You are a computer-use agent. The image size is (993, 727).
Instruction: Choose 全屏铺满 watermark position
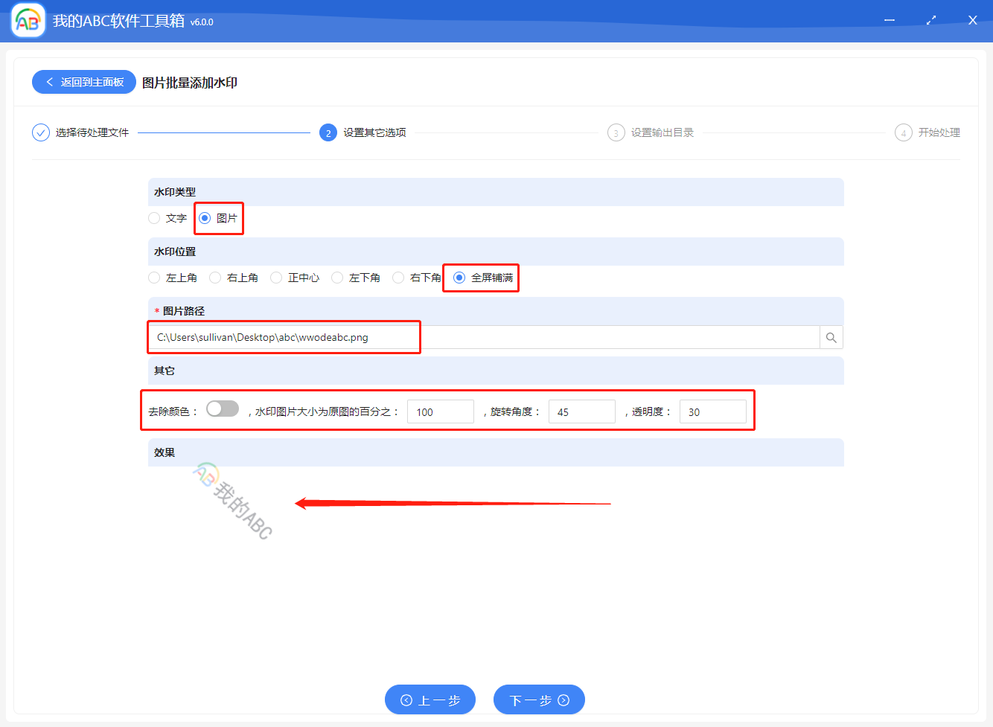[x=459, y=278]
